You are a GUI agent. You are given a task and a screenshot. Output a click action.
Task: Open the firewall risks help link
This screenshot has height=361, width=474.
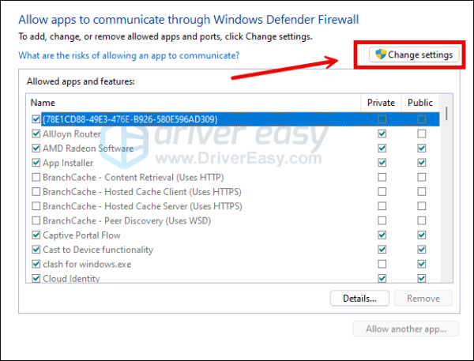[x=129, y=56]
